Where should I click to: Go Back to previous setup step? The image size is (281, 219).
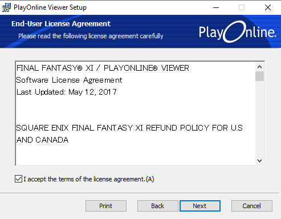pos(157,206)
